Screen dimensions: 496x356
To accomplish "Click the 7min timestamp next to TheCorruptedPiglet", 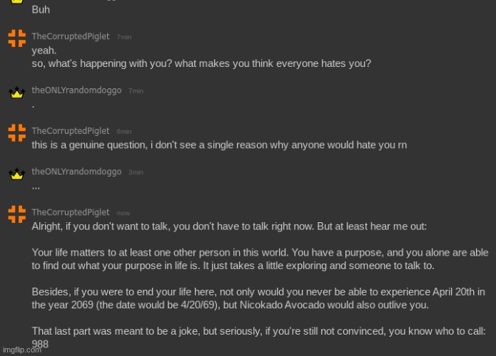I will (x=124, y=37).
